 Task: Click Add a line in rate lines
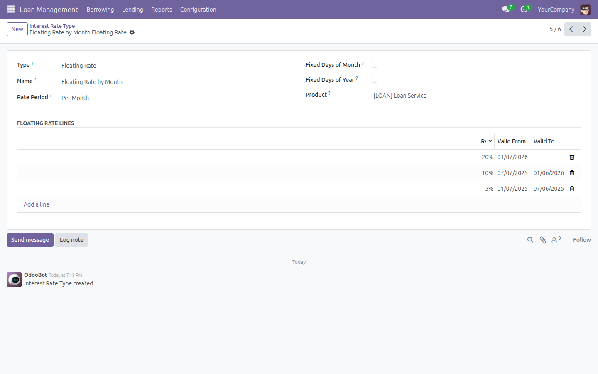tap(37, 204)
